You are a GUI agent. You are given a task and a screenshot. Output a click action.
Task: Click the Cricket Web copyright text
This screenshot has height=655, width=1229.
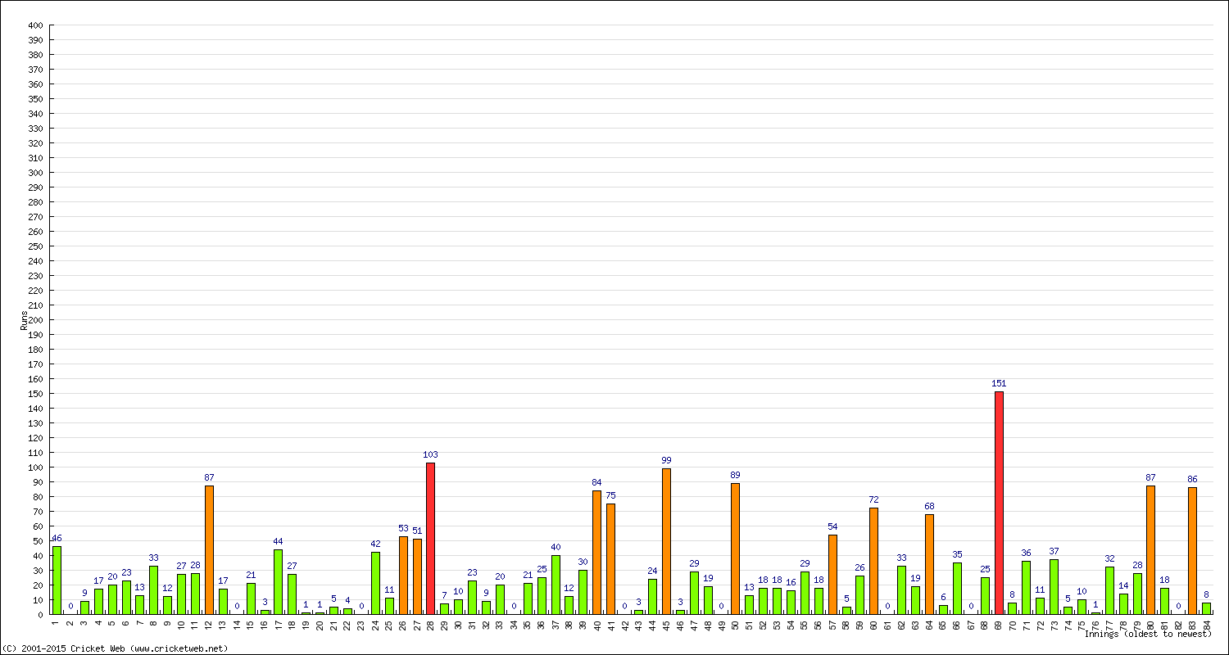coord(116,648)
